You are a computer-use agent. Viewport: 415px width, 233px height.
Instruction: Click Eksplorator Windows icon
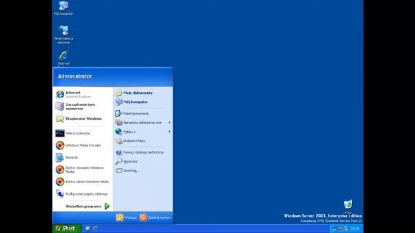pyautogui.click(x=60, y=118)
